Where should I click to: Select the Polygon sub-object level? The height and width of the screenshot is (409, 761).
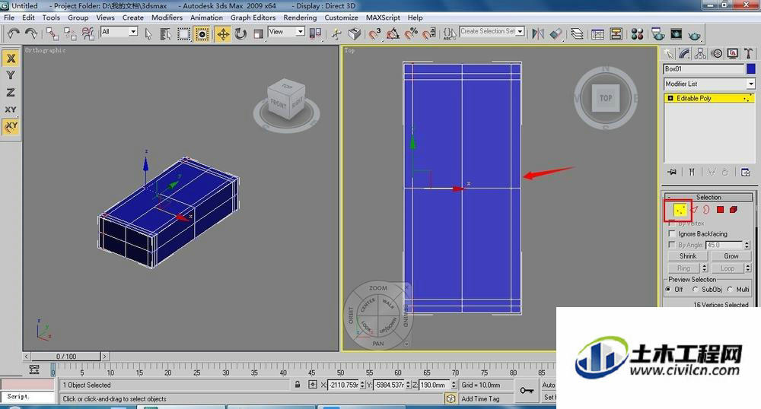(x=720, y=209)
